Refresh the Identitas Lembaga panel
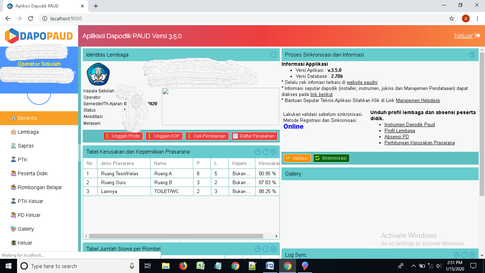This screenshot has width=485, height=273. 273,55
